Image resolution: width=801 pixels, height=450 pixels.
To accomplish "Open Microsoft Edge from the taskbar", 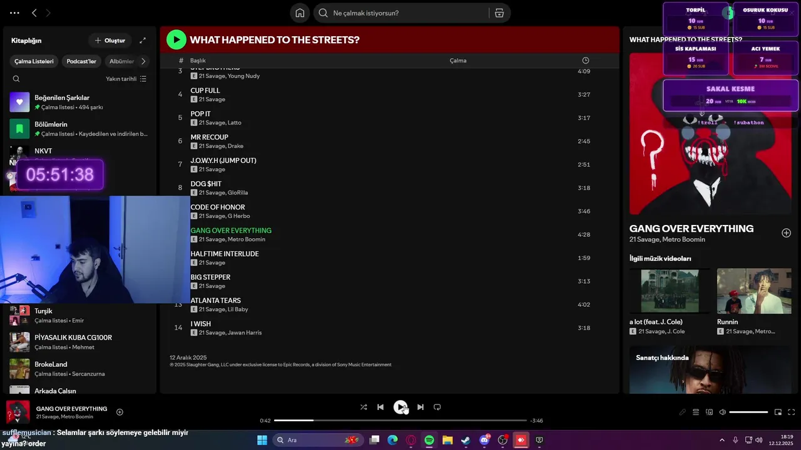I will (392, 440).
